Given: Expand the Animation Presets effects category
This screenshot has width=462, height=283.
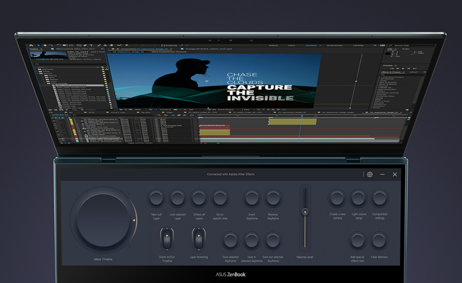Looking at the screenshot, I should (x=379, y=77).
